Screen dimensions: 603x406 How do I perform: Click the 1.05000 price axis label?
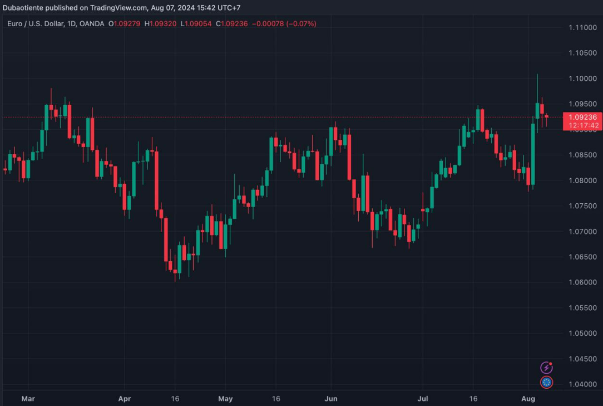click(582, 333)
